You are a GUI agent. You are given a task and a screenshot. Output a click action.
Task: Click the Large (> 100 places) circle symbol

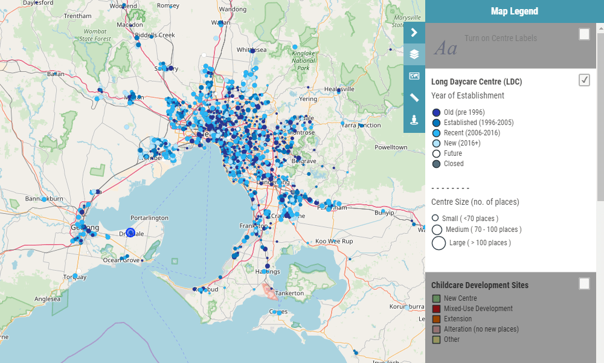(439, 243)
